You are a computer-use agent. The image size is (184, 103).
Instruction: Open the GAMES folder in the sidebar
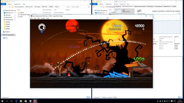[x=8, y=27]
